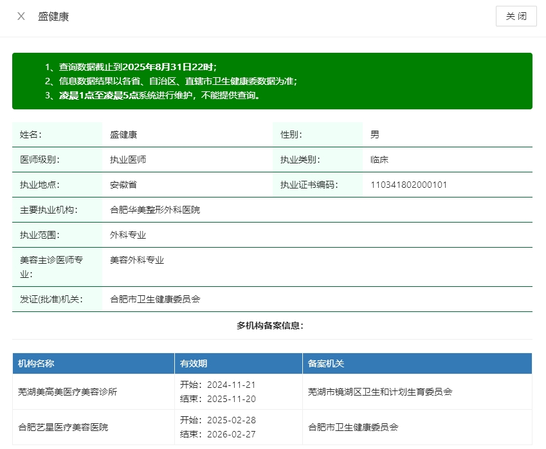Image resolution: width=546 pixels, height=449 pixels.
Task: Click the X icon beside the title 盛健康
Action: pos(21,16)
